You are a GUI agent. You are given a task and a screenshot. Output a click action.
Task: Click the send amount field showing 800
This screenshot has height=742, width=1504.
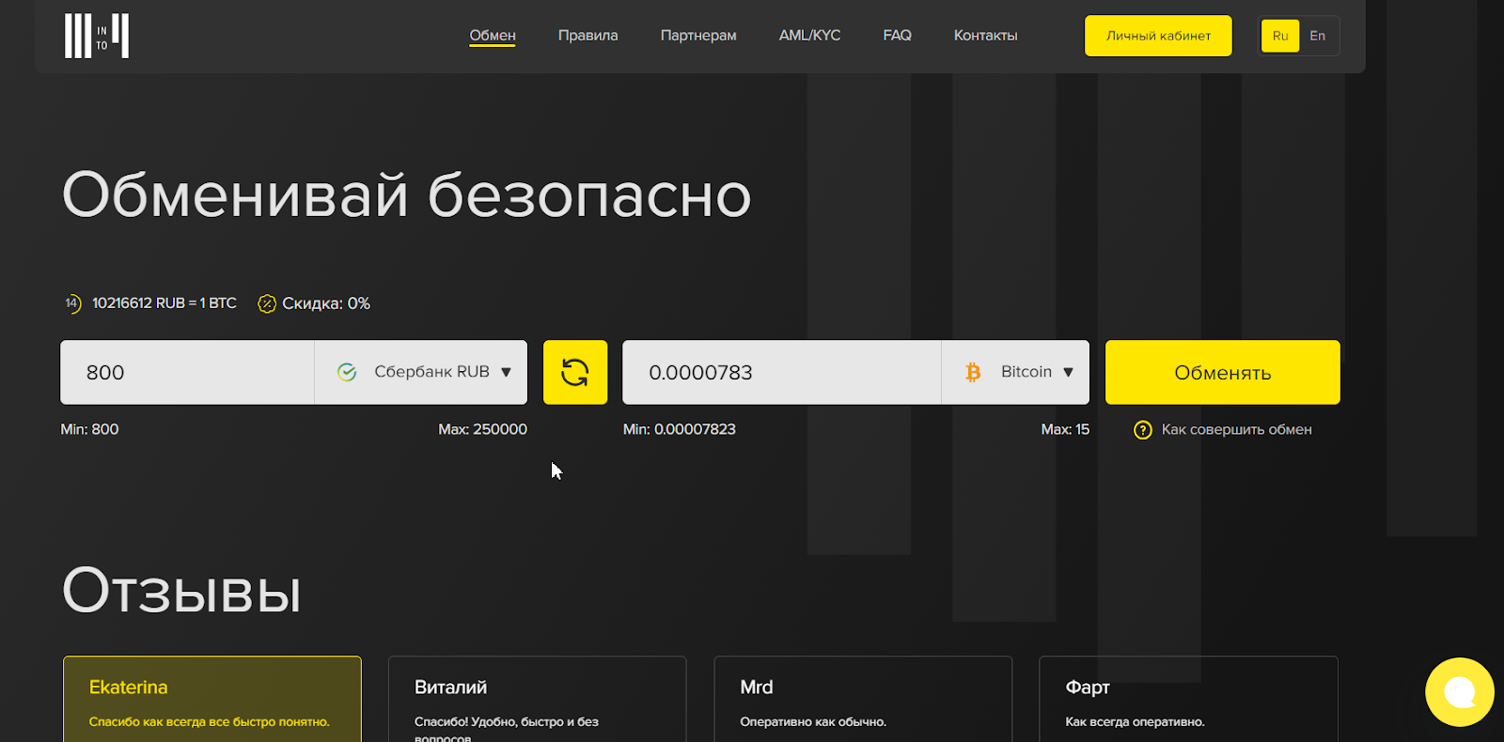(187, 372)
